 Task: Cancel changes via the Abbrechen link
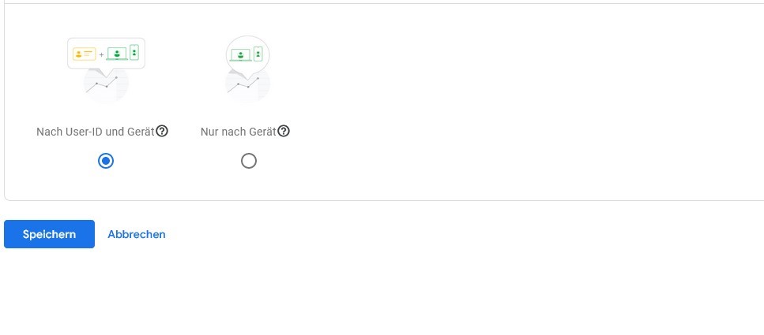(137, 234)
